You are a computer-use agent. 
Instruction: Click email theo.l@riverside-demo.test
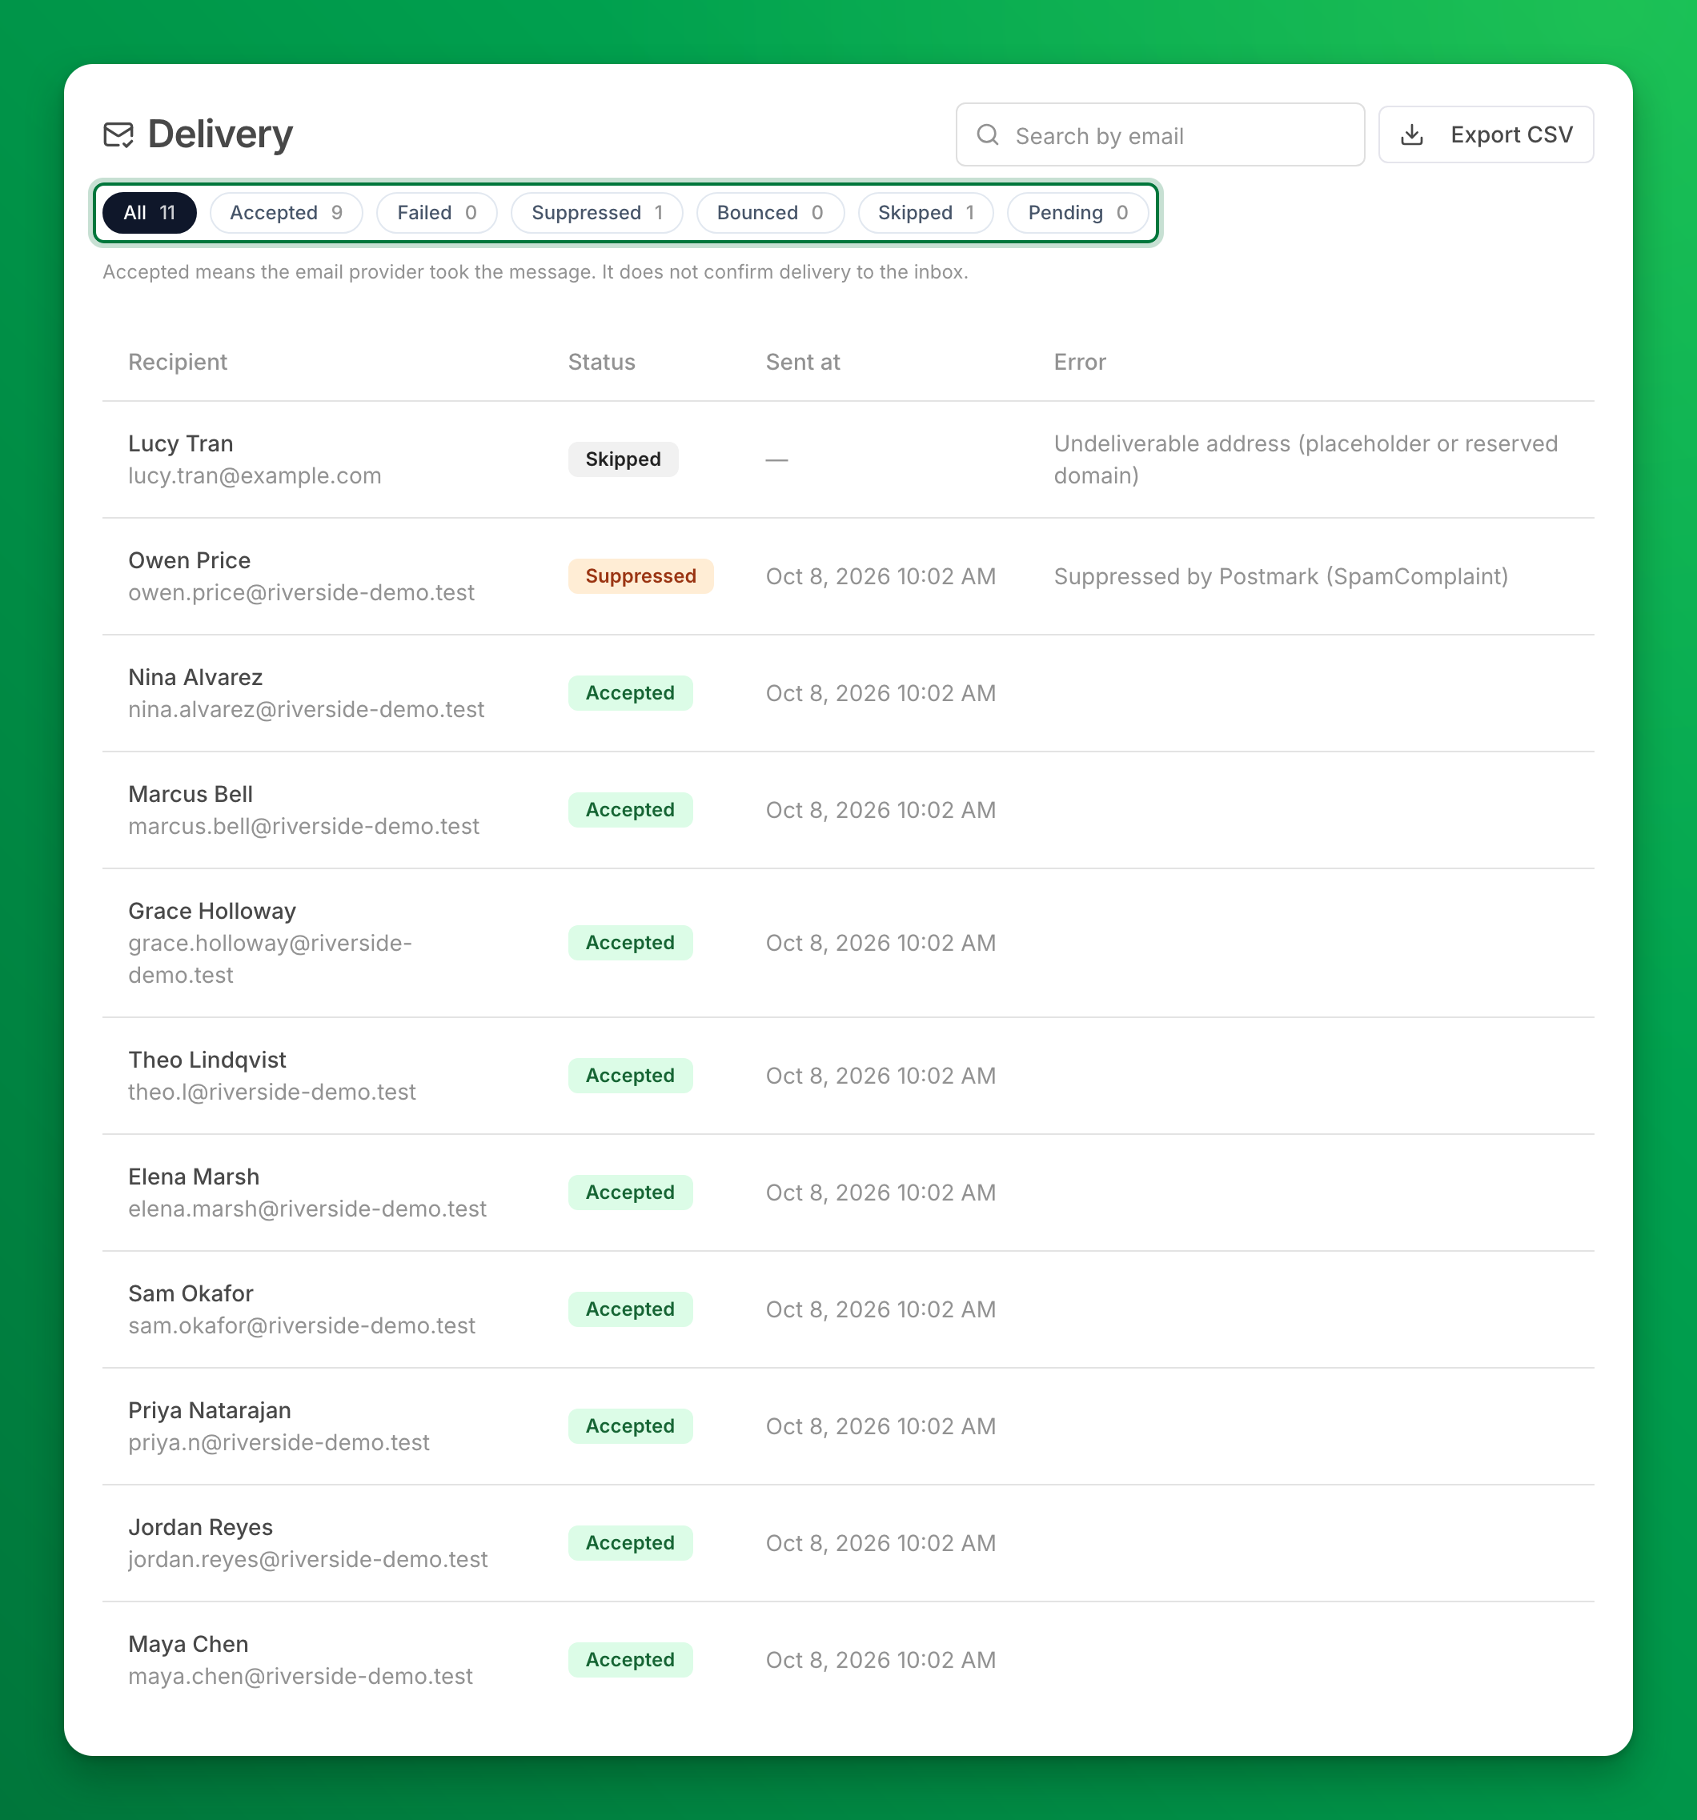pos(272,1092)
